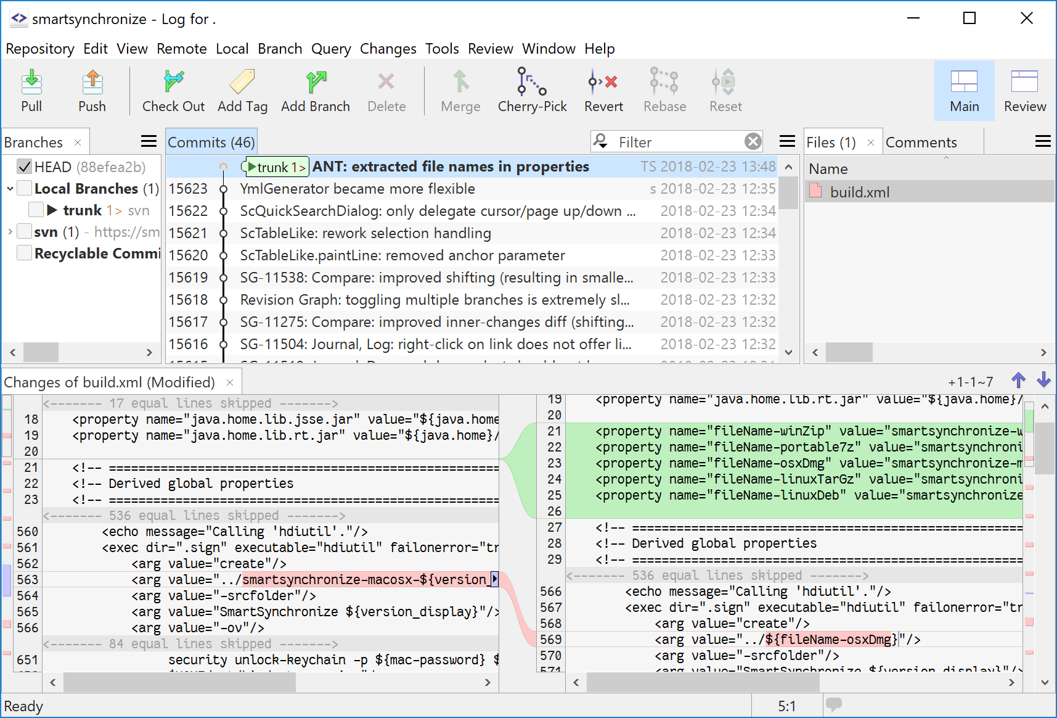This screenshot has height=718, width=1057.
Task: Open the Tools menu
Action: (442, 49)
